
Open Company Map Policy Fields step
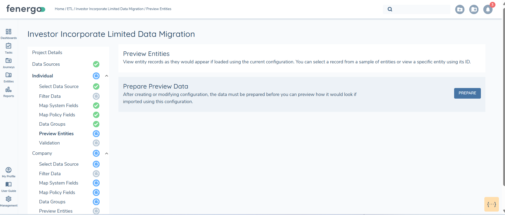tap(57, 192)
